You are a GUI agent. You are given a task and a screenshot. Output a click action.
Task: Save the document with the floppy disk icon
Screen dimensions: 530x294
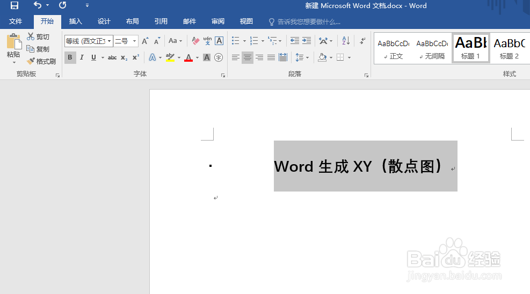coord(14,5)
